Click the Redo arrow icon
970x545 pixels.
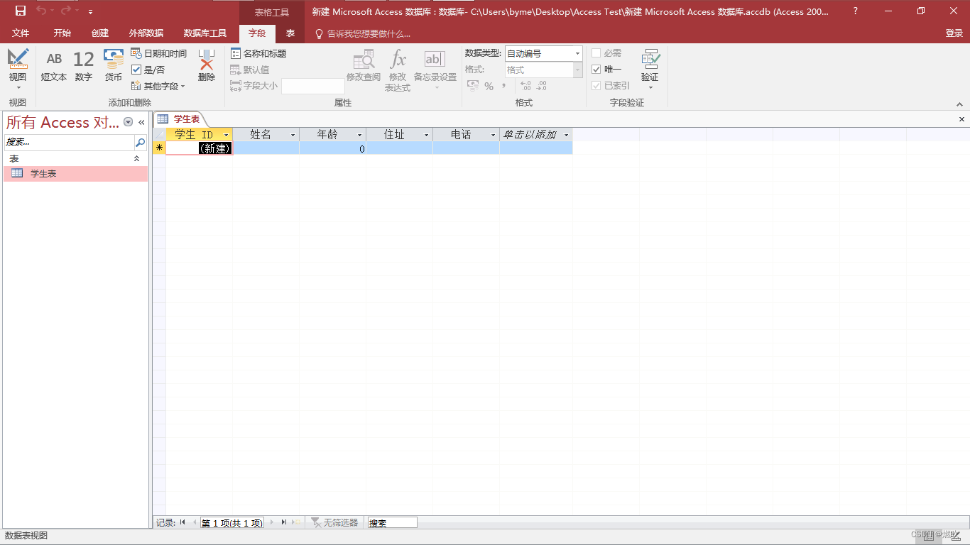point(66,11)
